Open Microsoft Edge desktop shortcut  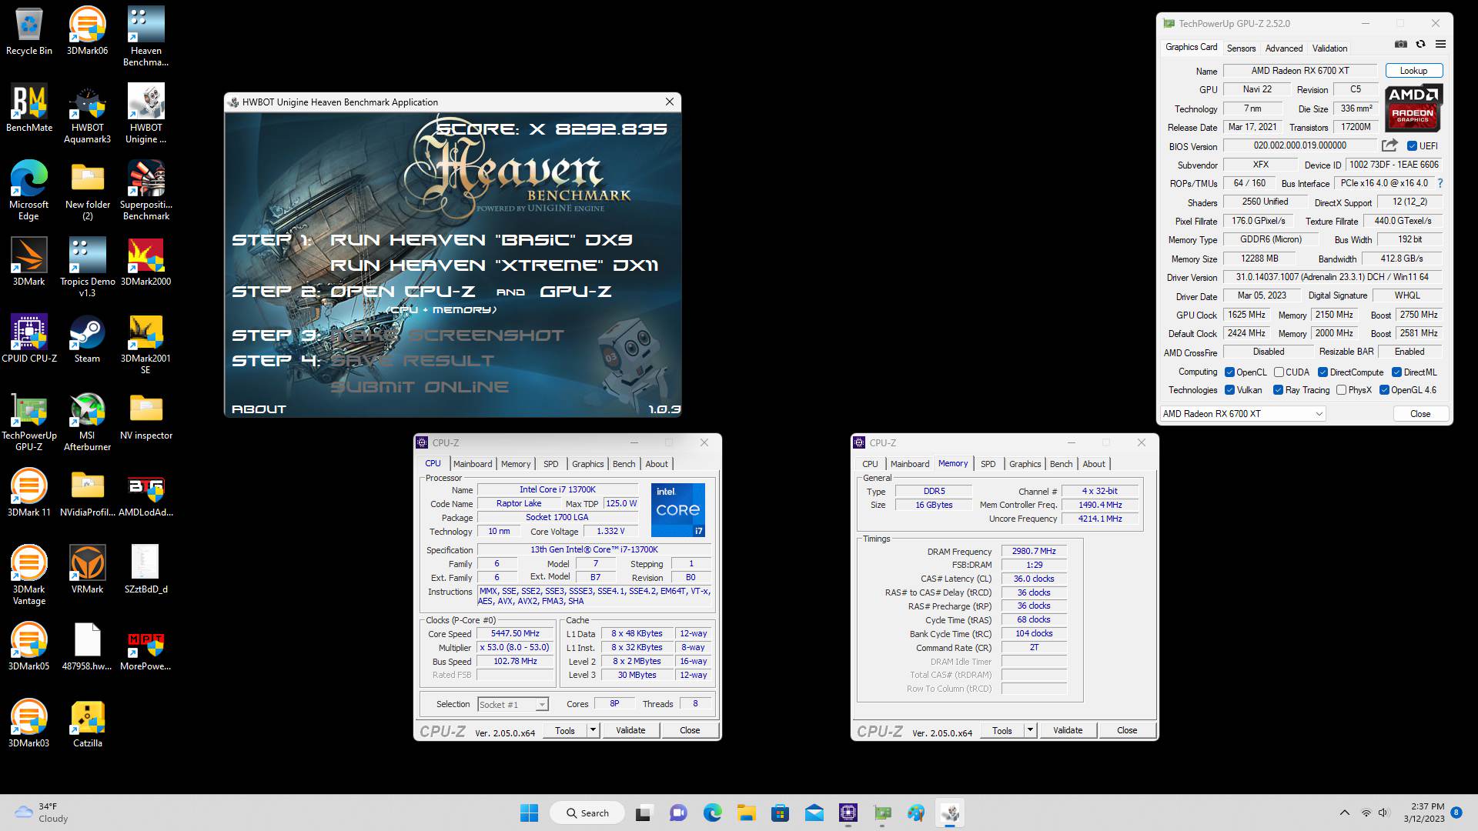click(x=28, y=191)
